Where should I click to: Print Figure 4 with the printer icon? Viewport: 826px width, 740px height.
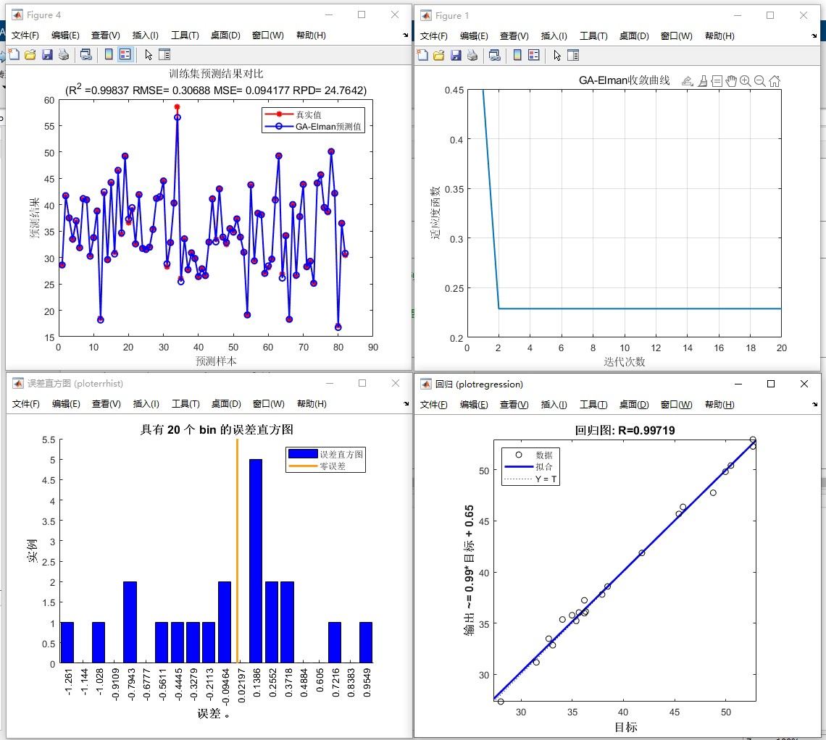[64, 54]
